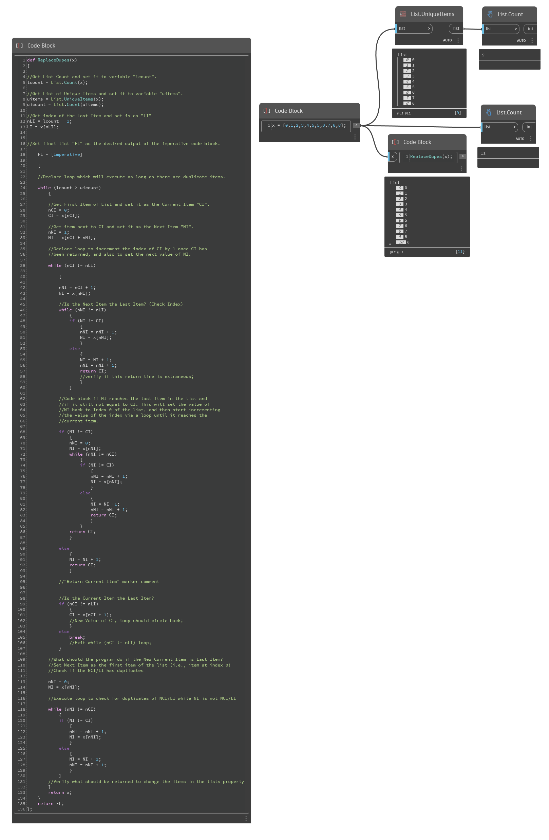Screen dimensions: 549x840
Task: Select the index 0 row in the UniqueItems preview
Action: point(409,60)
